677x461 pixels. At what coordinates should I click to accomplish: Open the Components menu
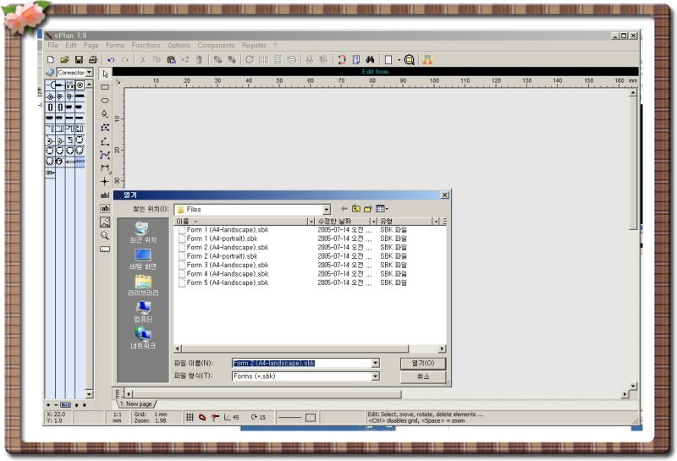(216, 46)
